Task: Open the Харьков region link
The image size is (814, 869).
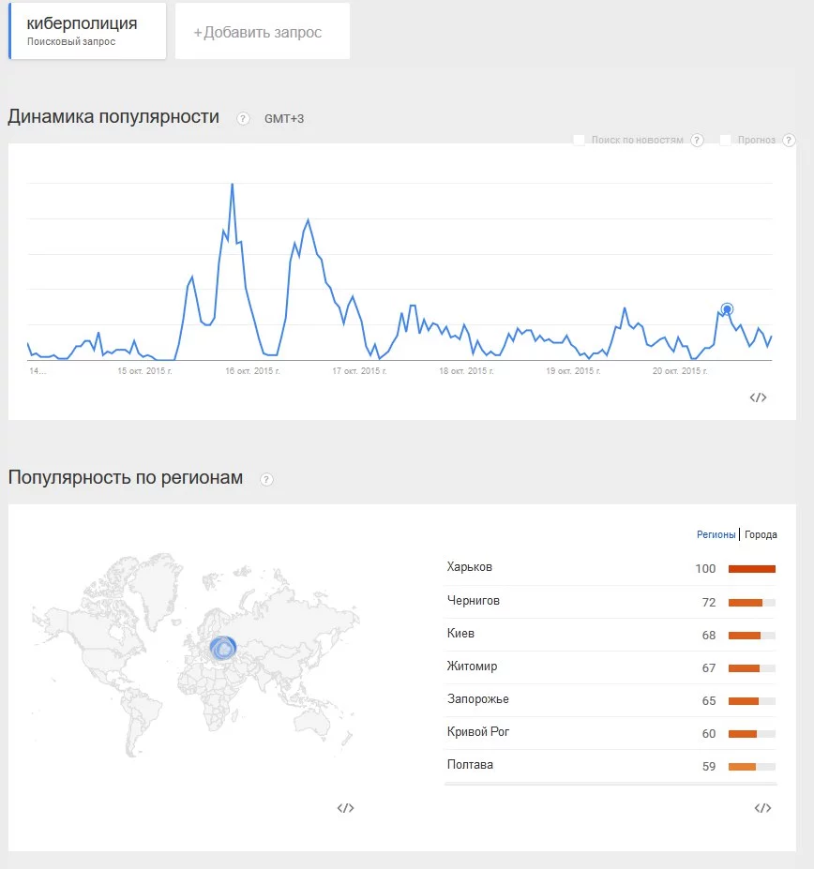Action: [x=470, y=567]
